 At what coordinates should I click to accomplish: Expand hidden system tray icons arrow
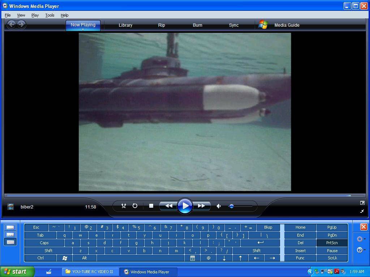pyautogui.click(x=310, y=272)
